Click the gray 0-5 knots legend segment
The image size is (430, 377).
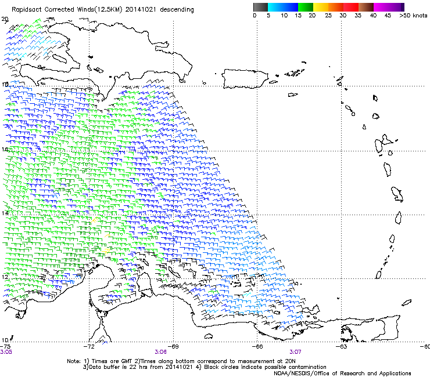(260, 7)
